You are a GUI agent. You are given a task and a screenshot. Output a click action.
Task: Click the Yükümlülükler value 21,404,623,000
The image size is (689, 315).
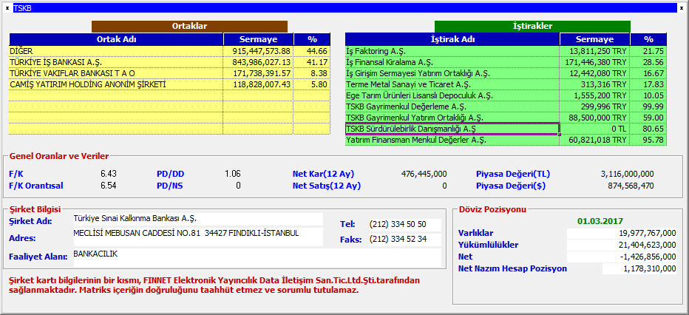pos(622,245)
